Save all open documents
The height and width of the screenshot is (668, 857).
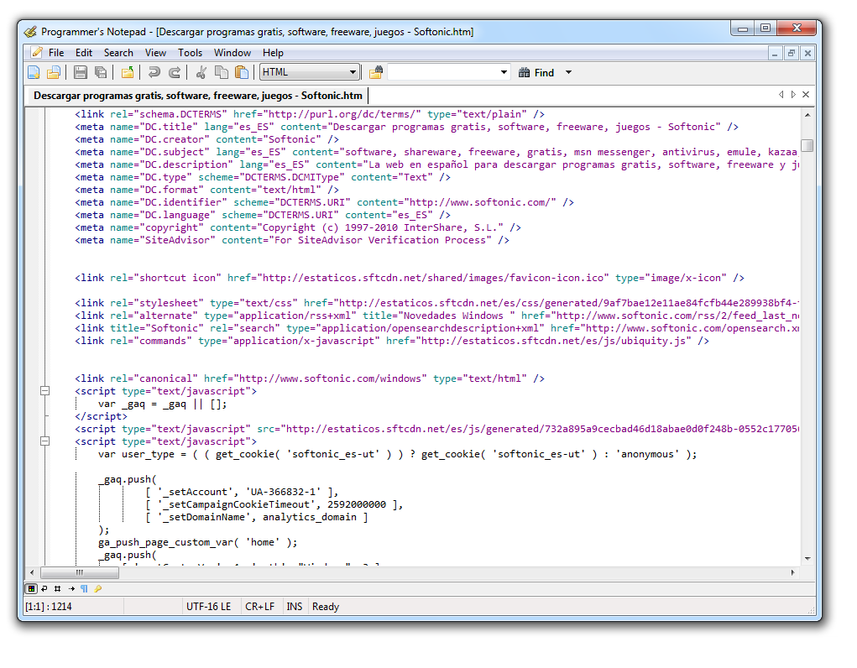click(x=101, y=72)
